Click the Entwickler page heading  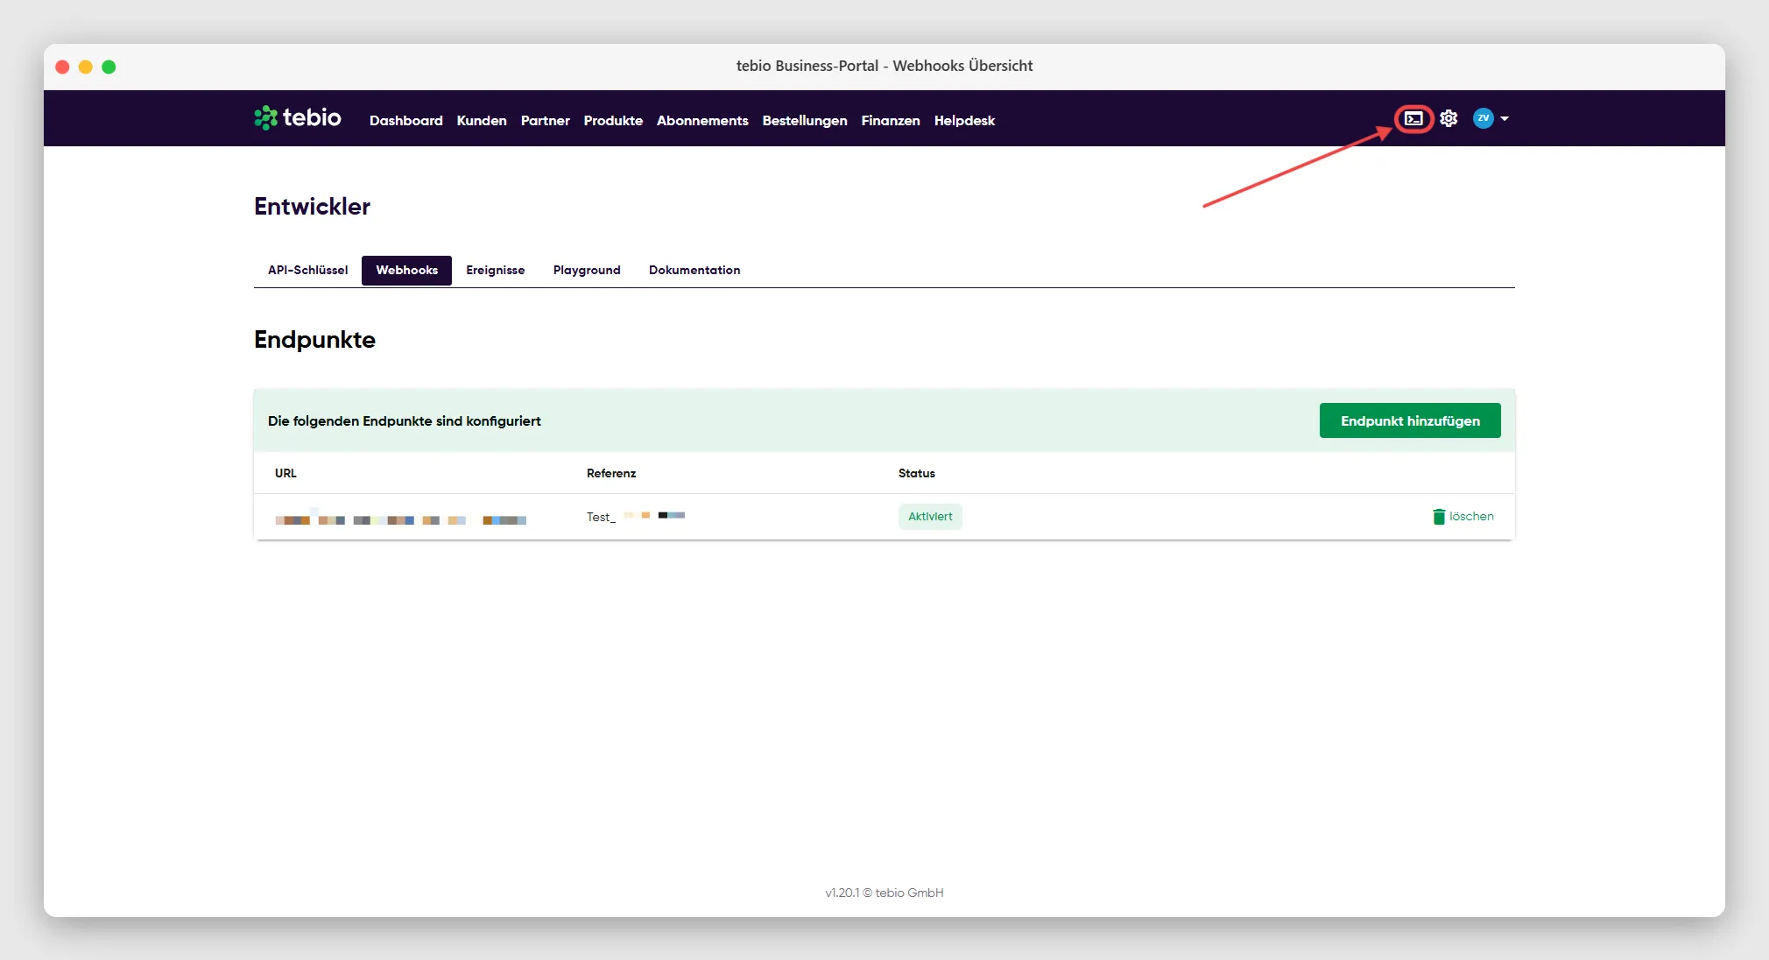click(312, 207)
